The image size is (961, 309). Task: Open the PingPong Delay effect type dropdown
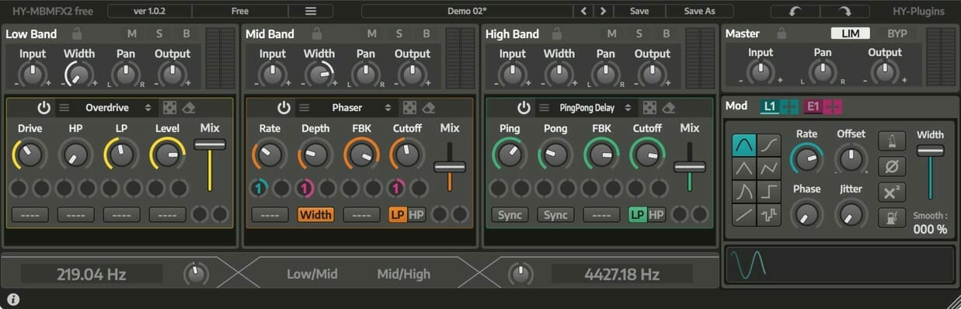coord(594,108)
